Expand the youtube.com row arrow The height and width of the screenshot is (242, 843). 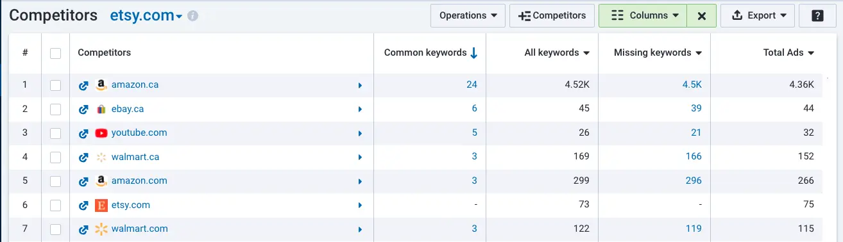tap(361, 133)
